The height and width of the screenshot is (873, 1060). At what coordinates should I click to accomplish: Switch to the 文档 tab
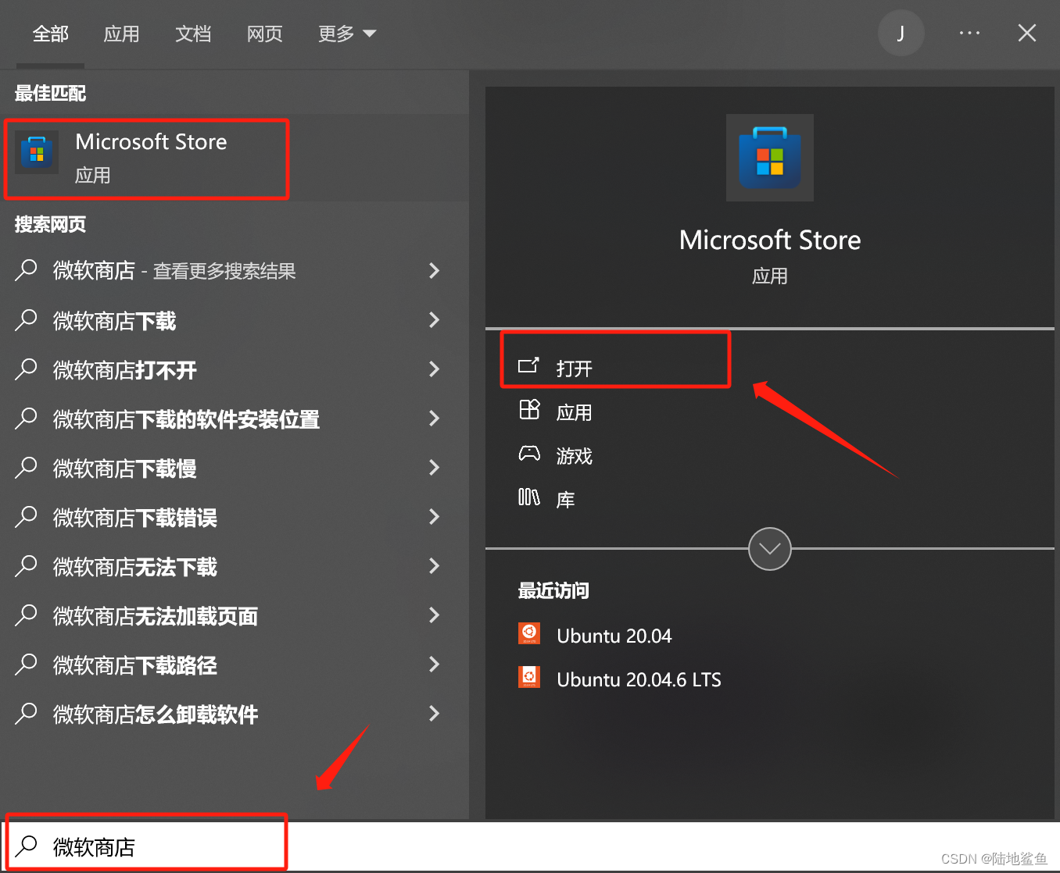pos(193,34)
